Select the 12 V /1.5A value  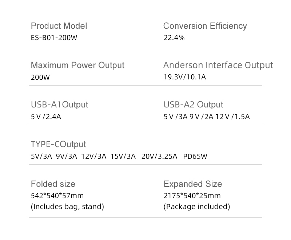tap(232, 117)
